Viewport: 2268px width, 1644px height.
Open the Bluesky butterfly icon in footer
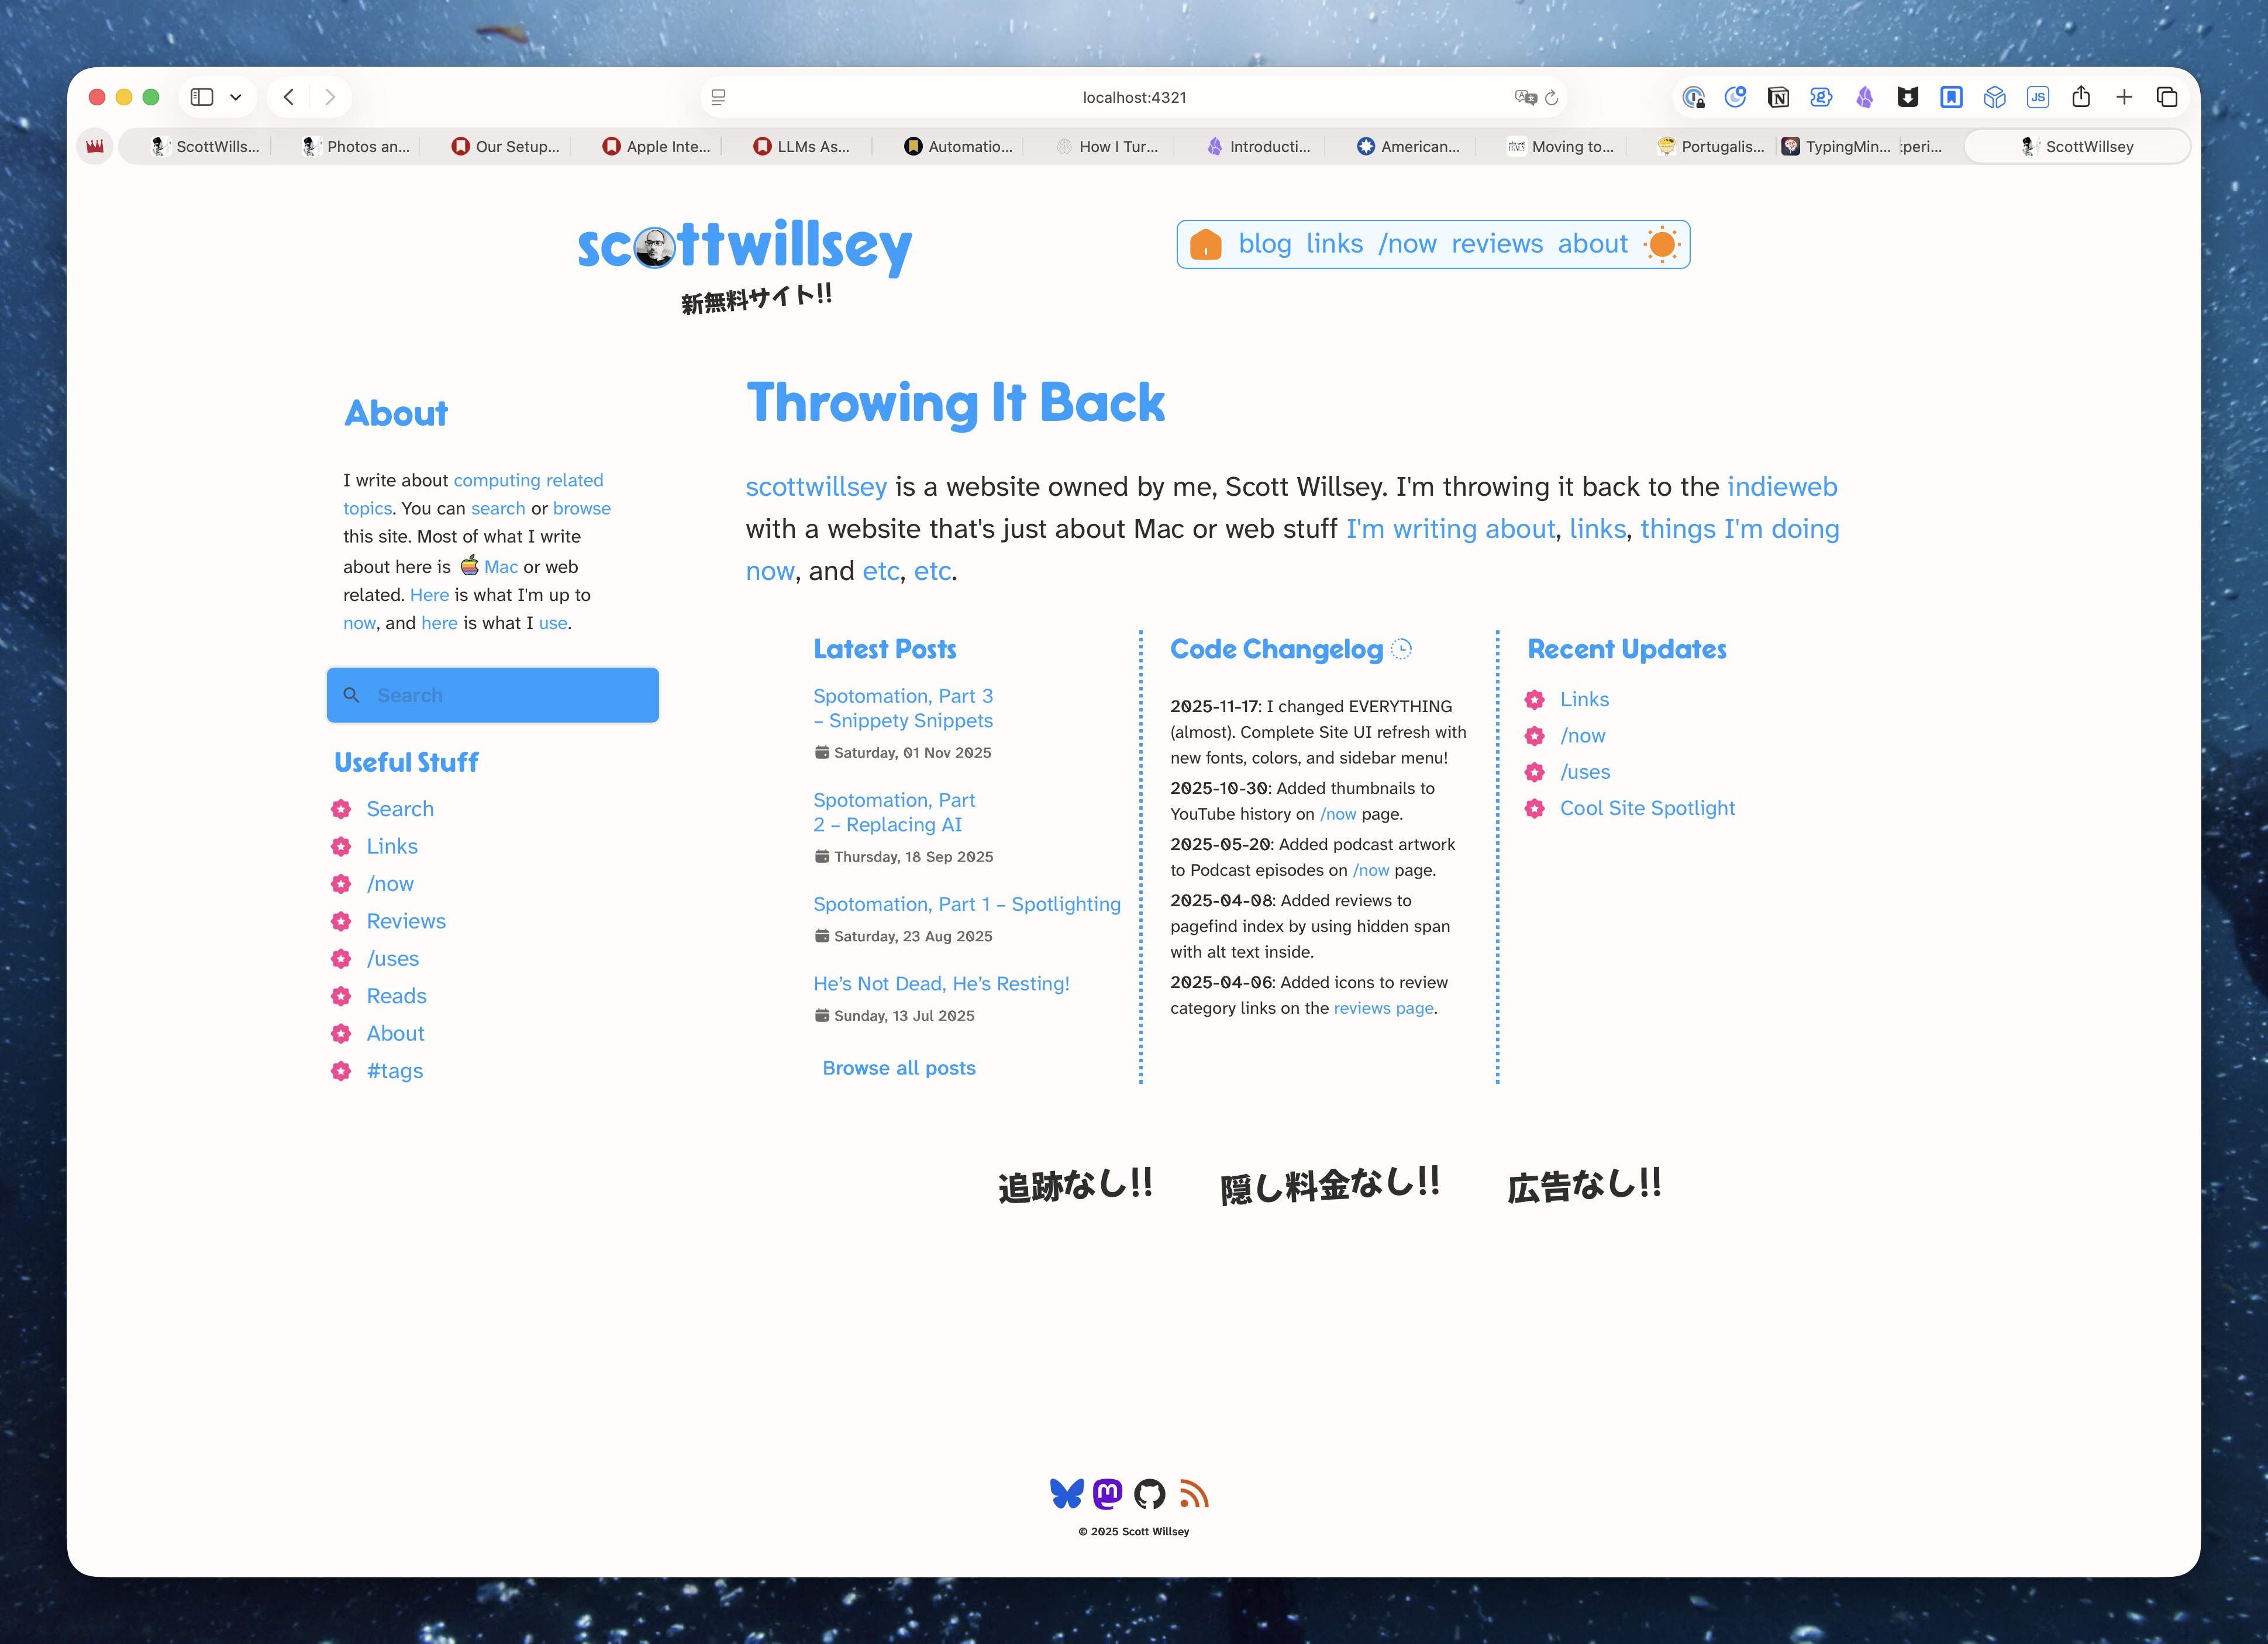[1066, 1493]
